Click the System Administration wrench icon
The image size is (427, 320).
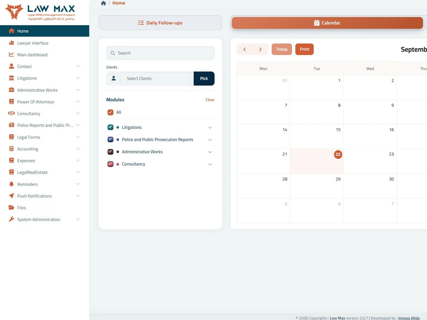coord(11,219)
